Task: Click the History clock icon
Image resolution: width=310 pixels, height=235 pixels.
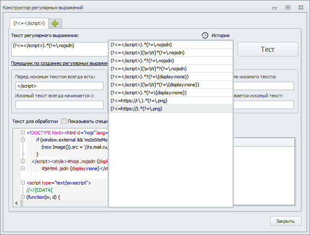Action: point(205,35)
